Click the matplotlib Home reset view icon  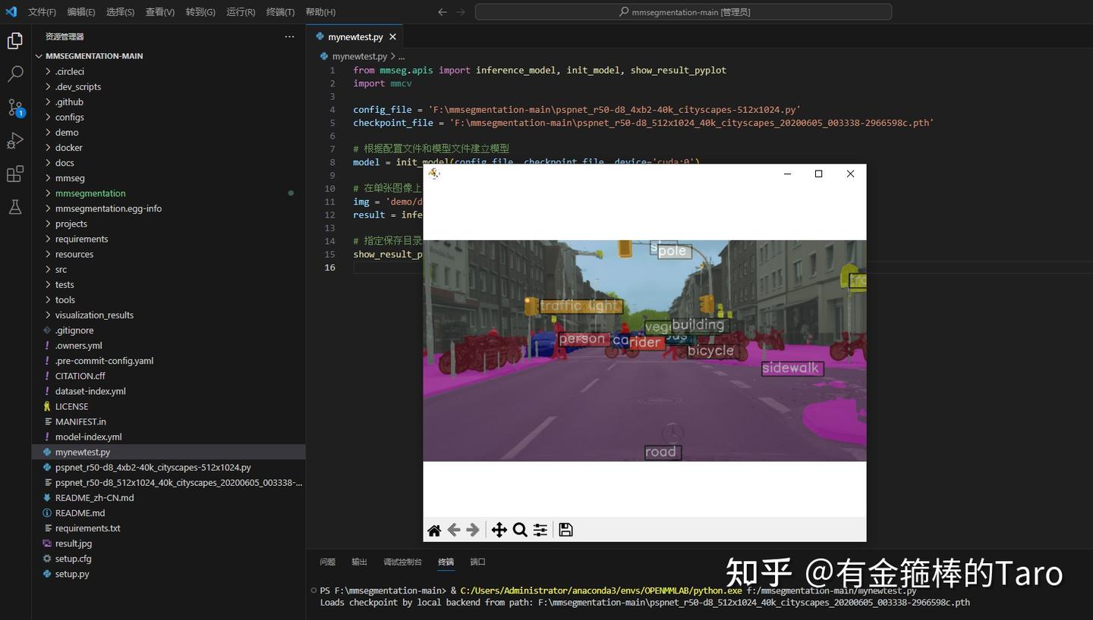tap(434, 530)
